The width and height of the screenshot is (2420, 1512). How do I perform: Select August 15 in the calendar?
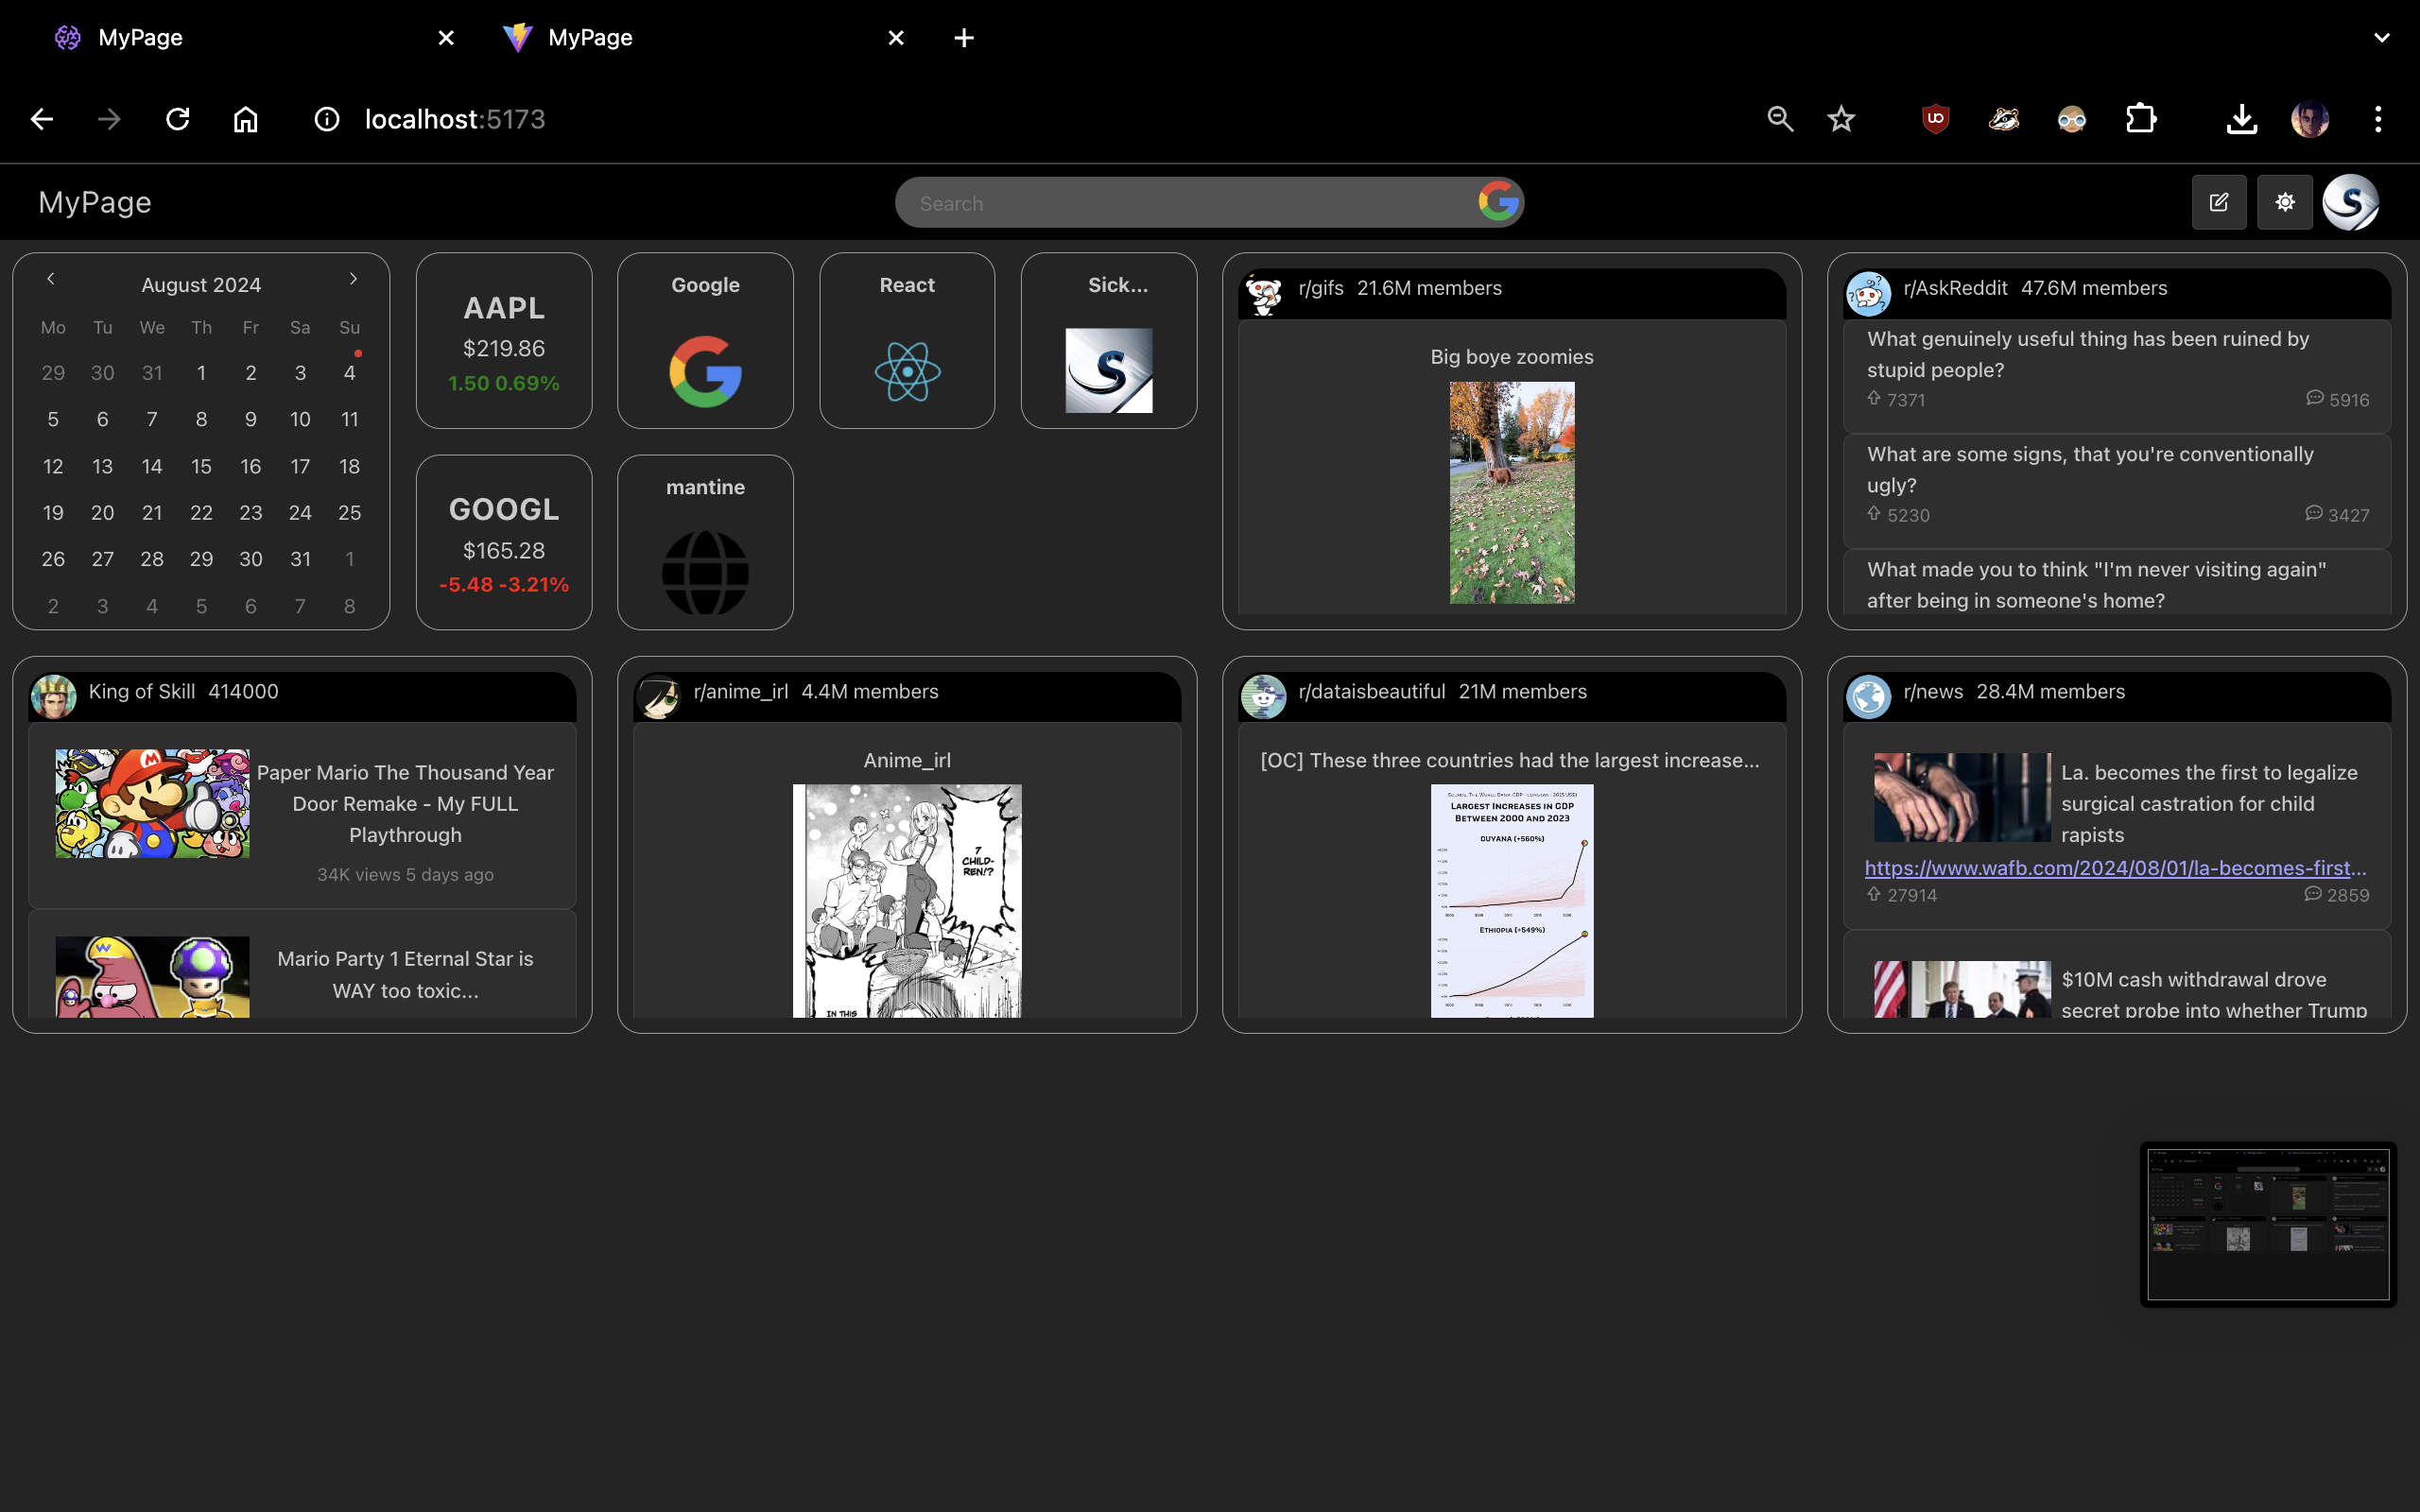[x=201, y=466]
